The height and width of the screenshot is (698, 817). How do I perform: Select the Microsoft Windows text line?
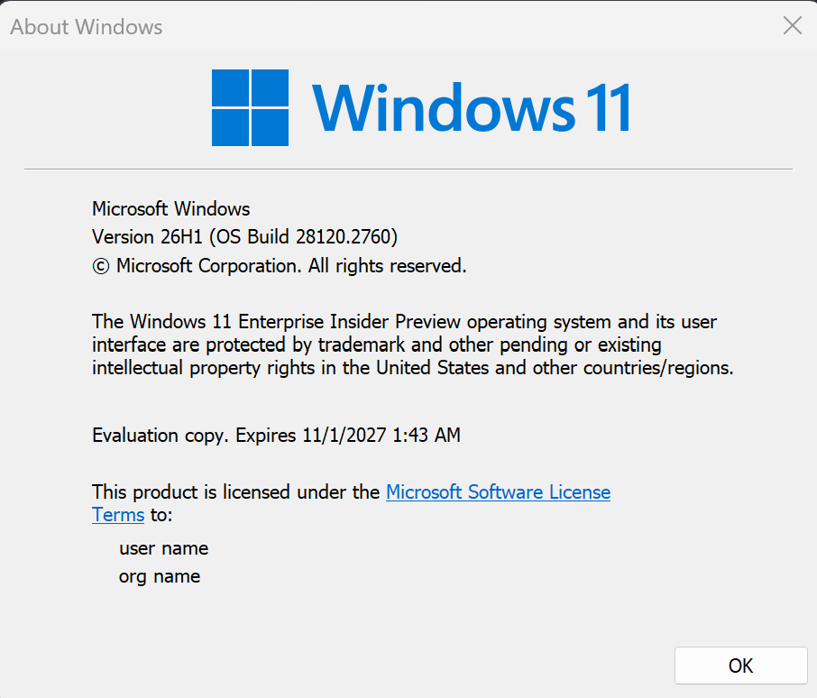[x=171, y=209]
